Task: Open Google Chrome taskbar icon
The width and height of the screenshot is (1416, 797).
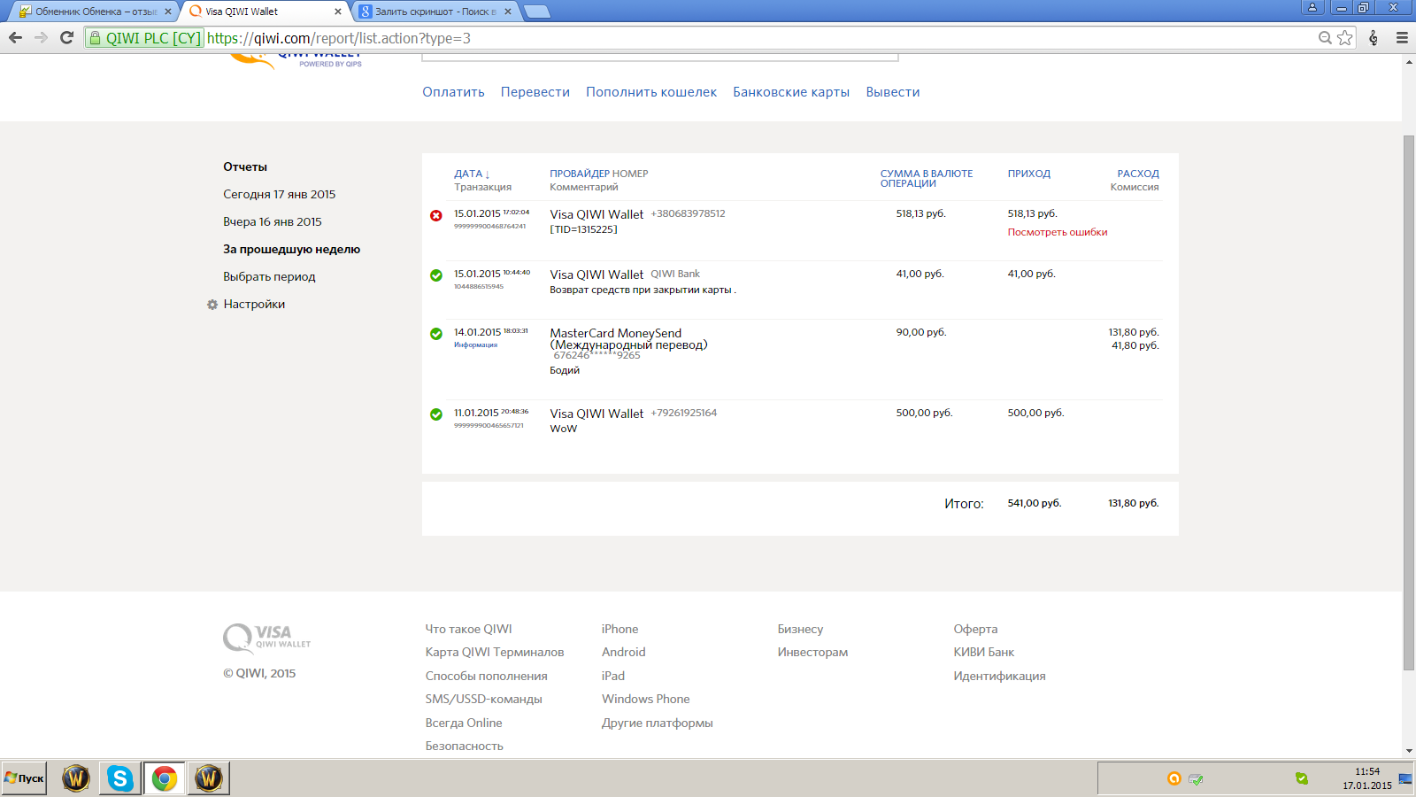Action: (165, 778)
